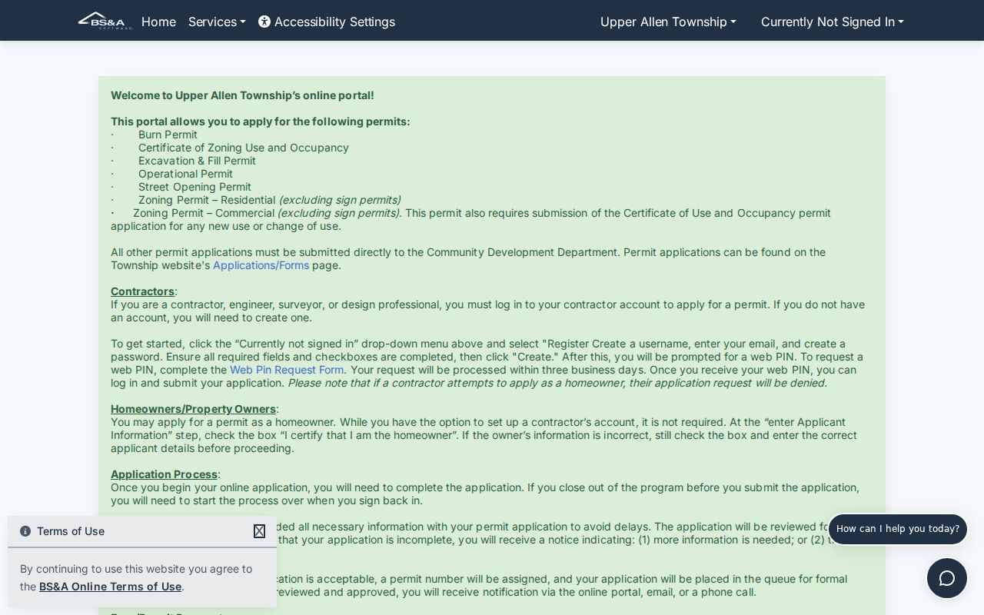Follow the Applications/Forms link
The image size is (984, 615).
261,265
